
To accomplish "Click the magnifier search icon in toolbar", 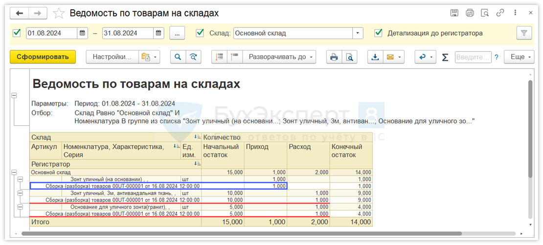I will click(x=178, y=57).
